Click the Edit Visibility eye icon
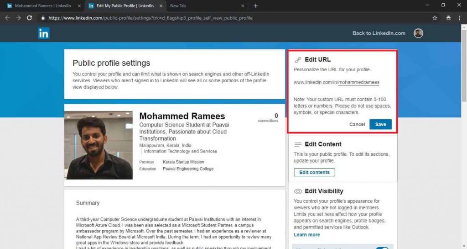467x249 pixels. 298,191
